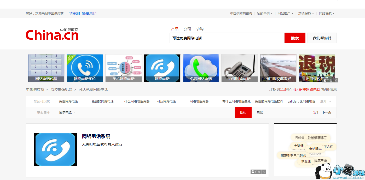
Task: Click 无需打电话就可月入过万 description text
Action: pyautogui.click(x=102, y=144)
